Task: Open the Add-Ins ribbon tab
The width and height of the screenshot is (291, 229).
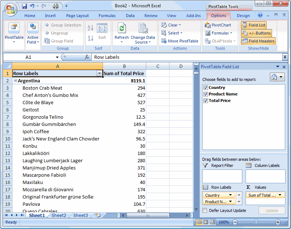Action: pyautogui.click(x=194, y=16)
